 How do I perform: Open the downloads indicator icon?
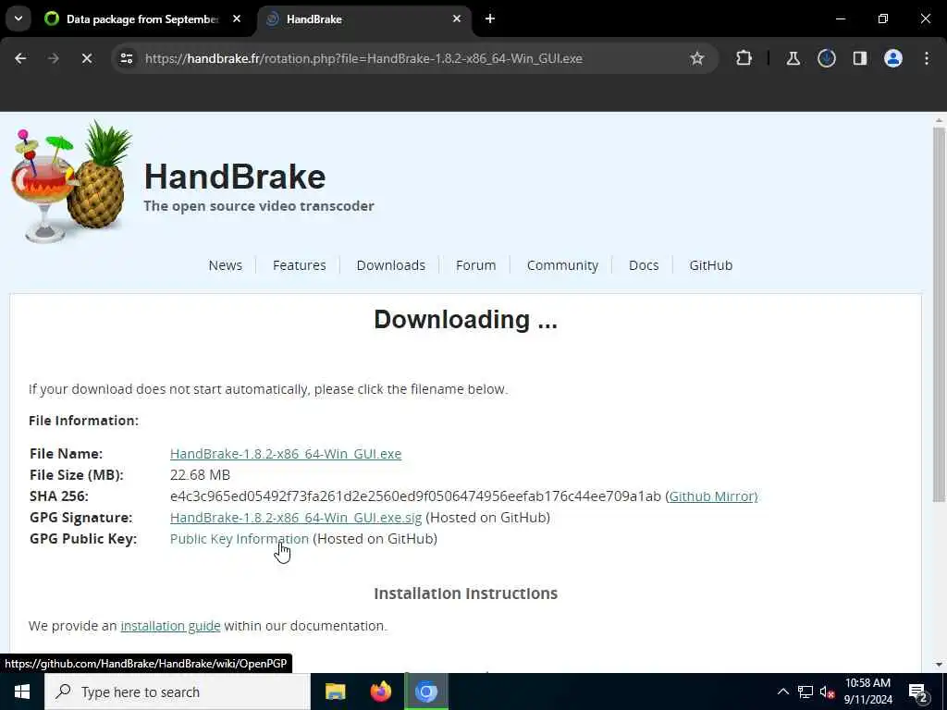(x=826, y=58)
